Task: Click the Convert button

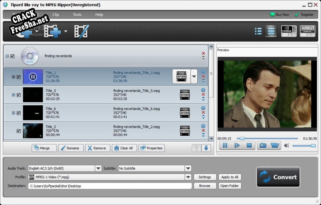Action: tap(278, 177)
